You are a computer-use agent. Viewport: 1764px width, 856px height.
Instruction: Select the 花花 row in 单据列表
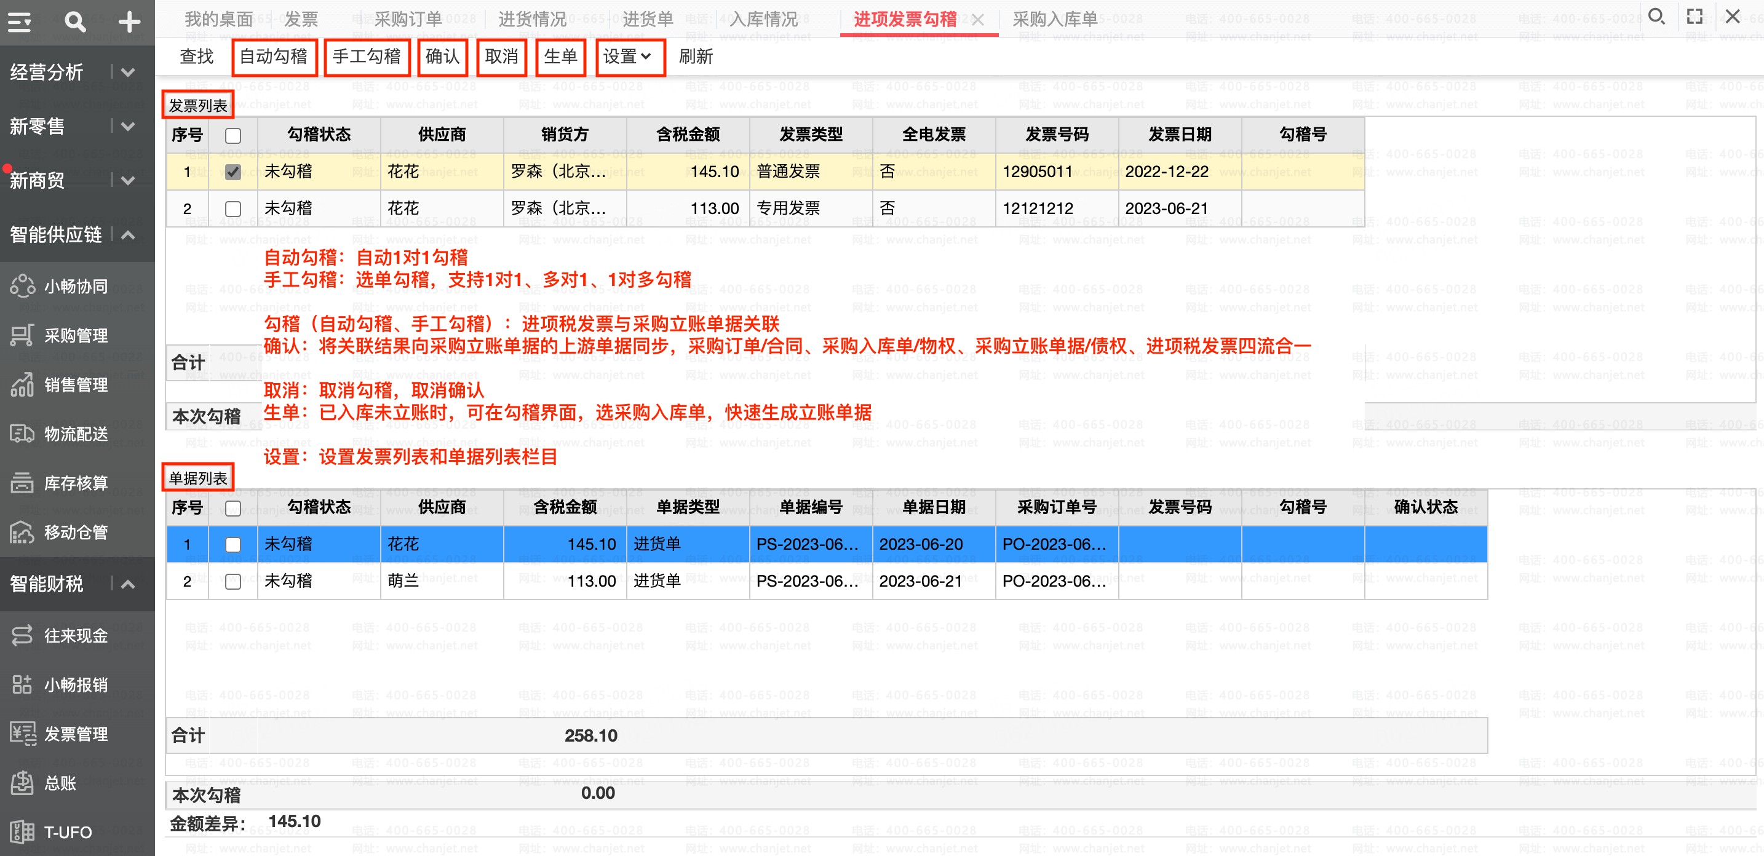point(827,544)
